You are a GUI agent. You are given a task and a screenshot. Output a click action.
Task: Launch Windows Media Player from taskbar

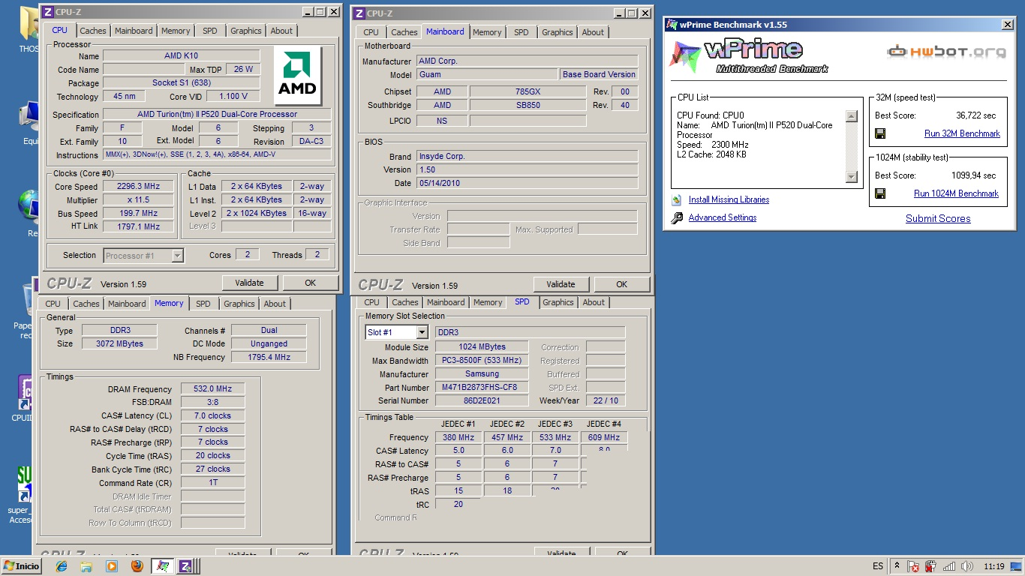click(x=112, y=565)
